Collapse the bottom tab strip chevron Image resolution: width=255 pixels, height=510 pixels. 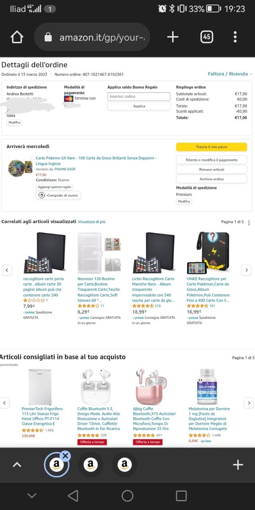click(x=17, y=465)
